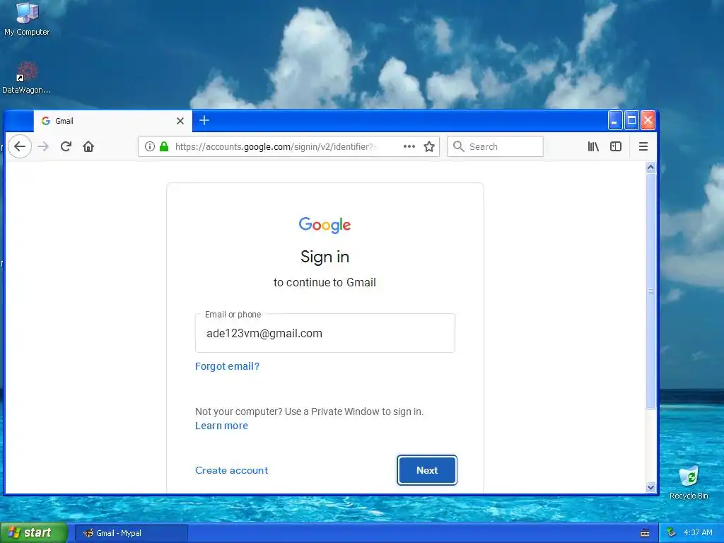Click the vertical scrollbar thumb

pos(650,291)
